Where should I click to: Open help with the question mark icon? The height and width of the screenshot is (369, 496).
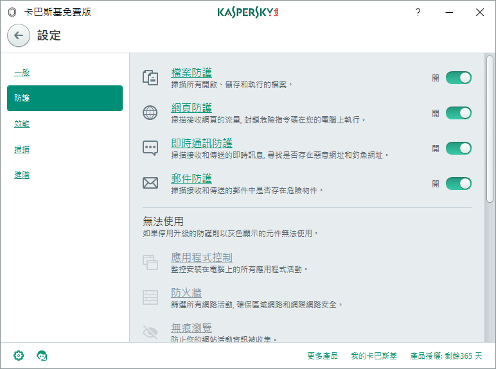click(x=418, y=12)
